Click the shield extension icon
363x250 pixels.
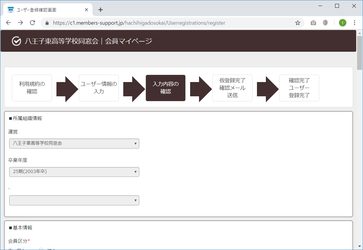[325, 23]
